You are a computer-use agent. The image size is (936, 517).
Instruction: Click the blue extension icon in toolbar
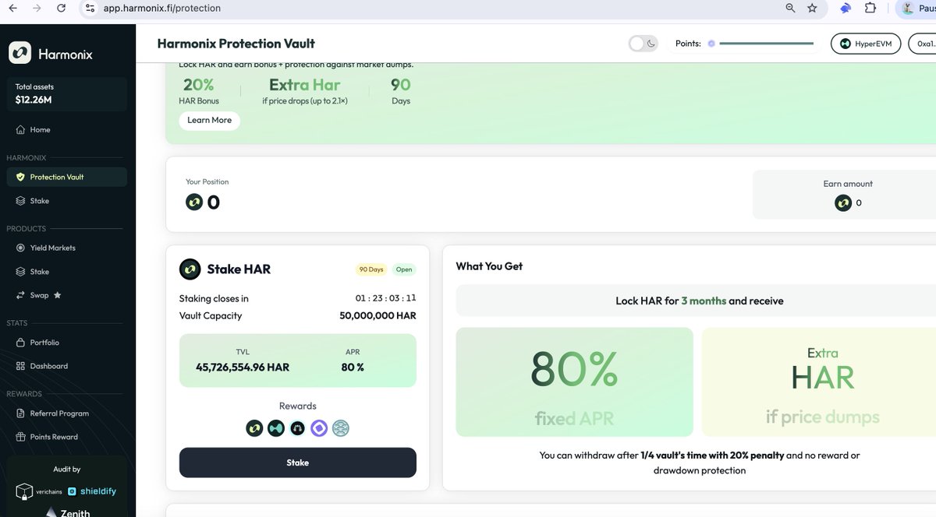pyautogui.click(x=846, y=8)
